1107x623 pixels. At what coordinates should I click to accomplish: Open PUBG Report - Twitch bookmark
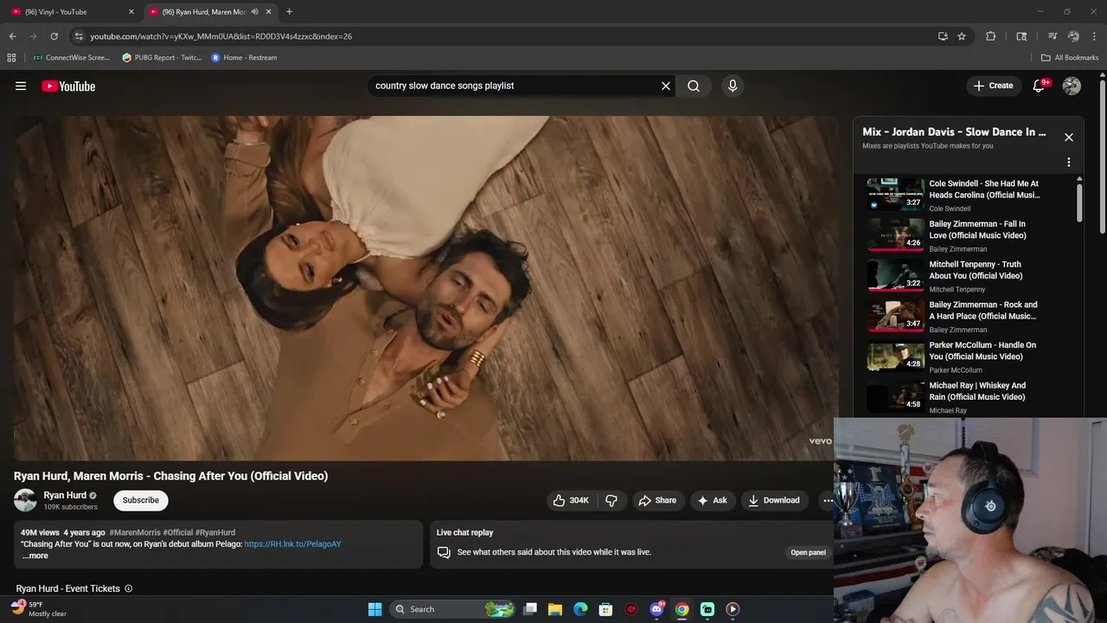click(x=162, y=58)
